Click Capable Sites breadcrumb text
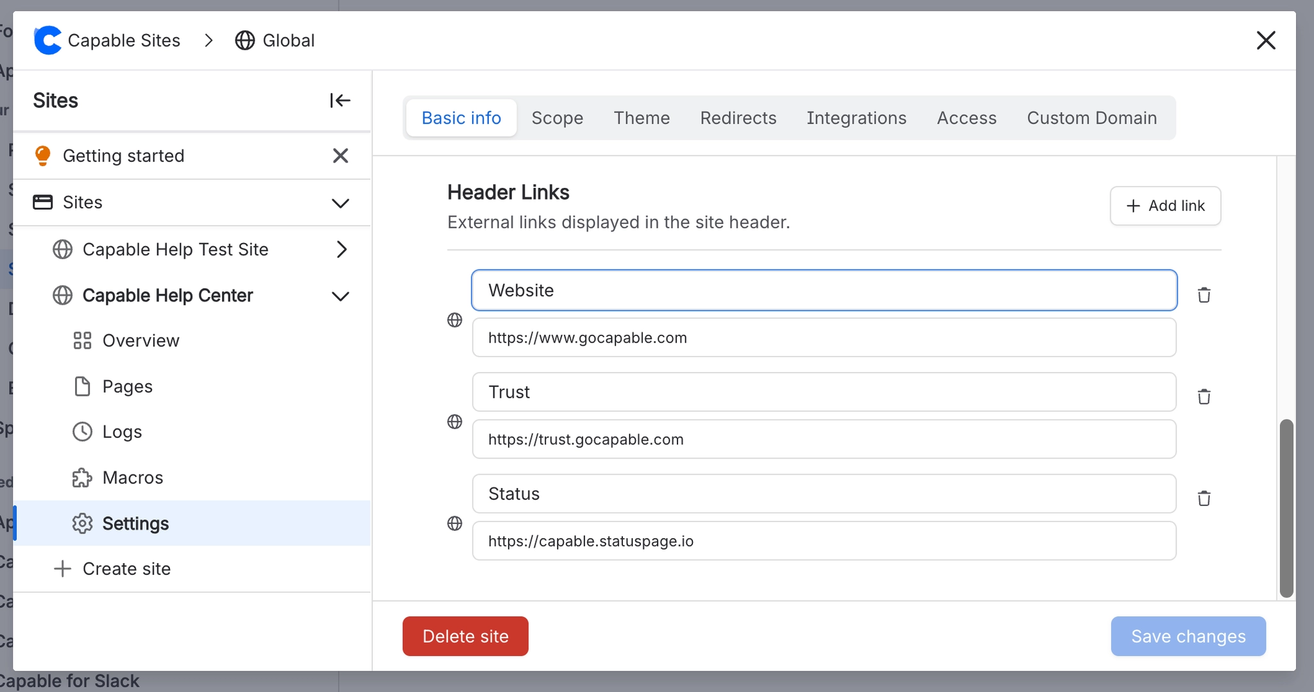 click(x=124, y=40)
